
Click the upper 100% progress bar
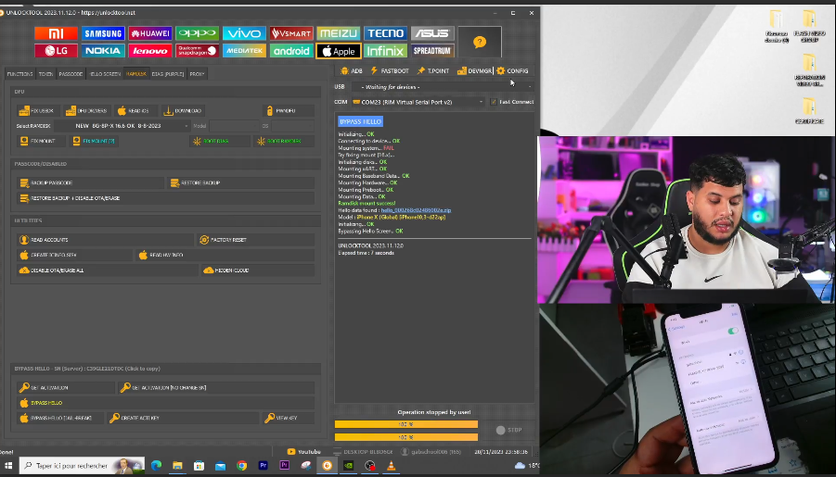click(406, 424)
